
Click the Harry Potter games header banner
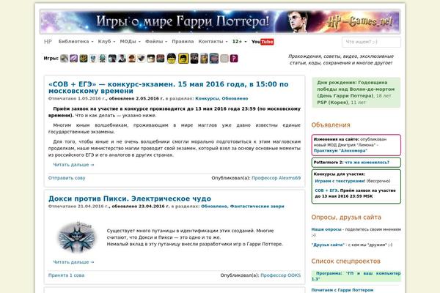(x=220, y=21)
